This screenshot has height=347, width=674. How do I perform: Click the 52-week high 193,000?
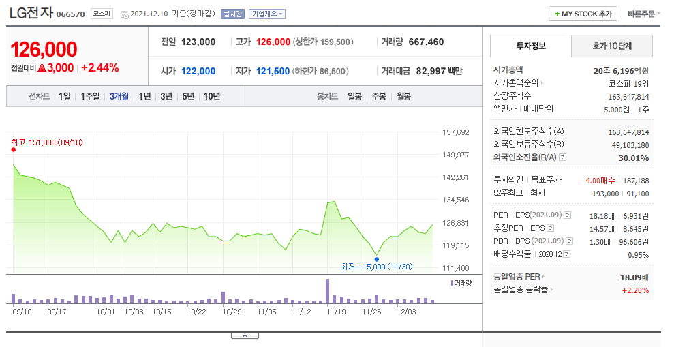(605, 194)
